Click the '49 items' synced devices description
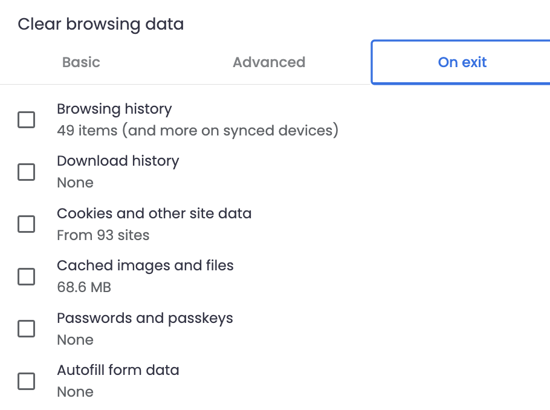The image size is (550, 410). pyautogui.click(x=197, y=130)
